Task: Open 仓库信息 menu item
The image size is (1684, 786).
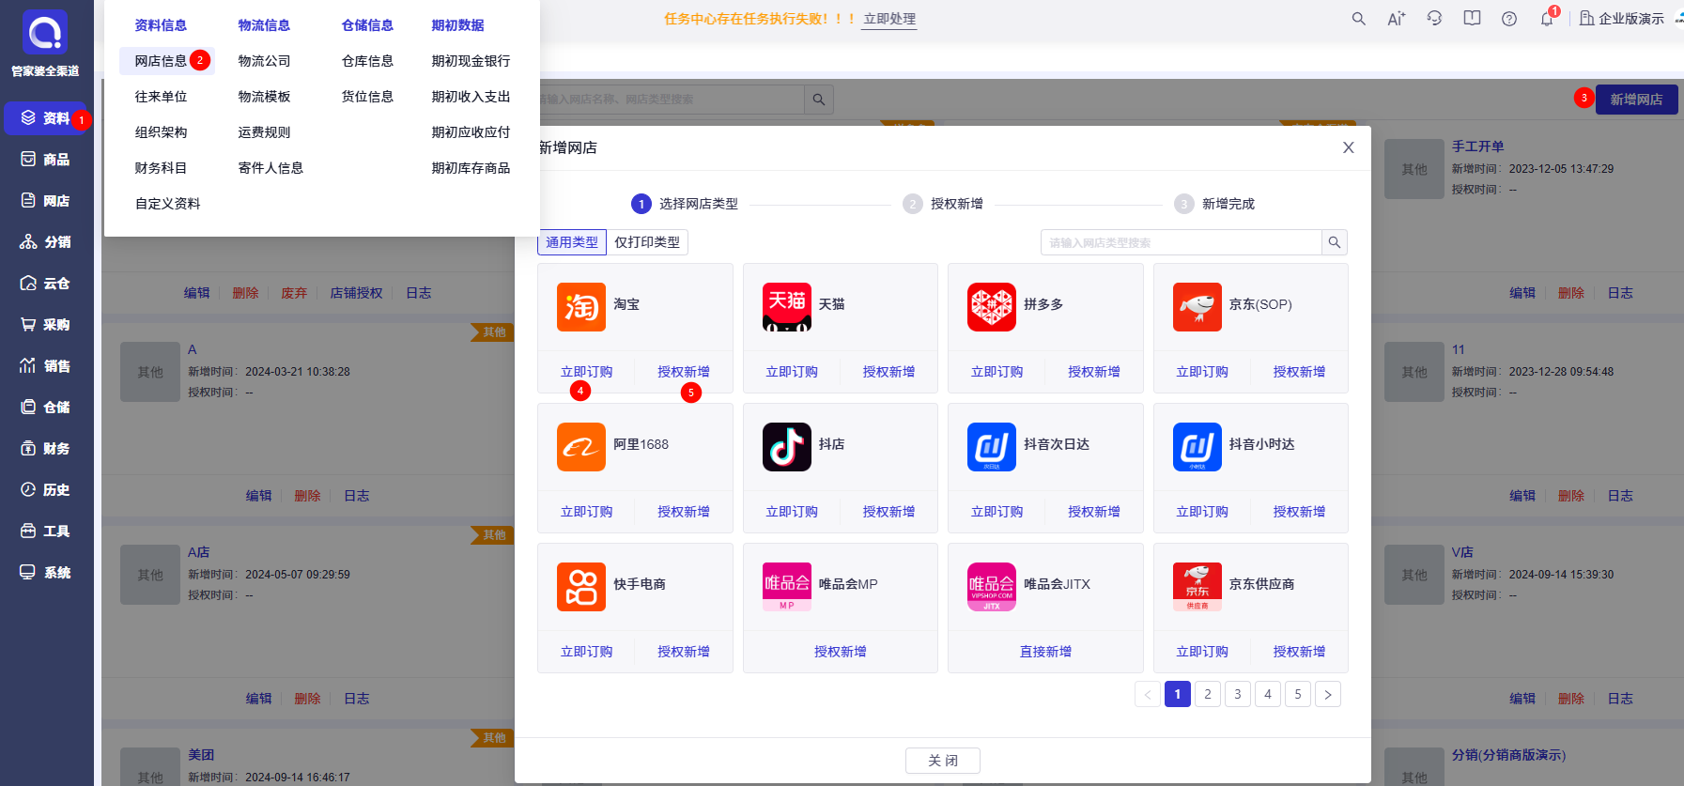Action: (x=367, y=61)
